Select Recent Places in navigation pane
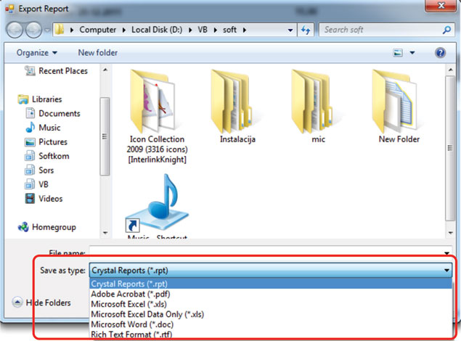 63,71
